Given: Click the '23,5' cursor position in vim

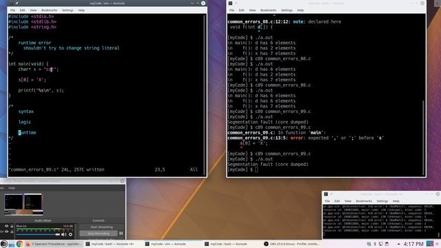Looking at the screenshot, I should (160, 169).
